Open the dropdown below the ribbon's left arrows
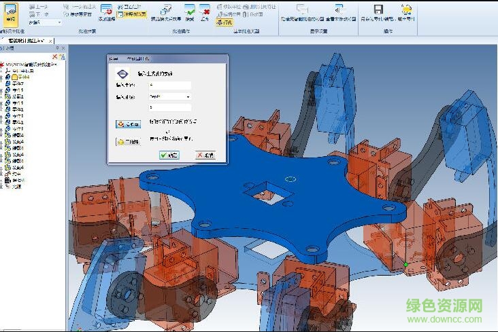Screen dimensions: 498x332 [44, 22]
